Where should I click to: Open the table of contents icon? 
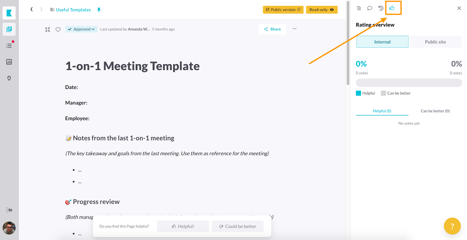359,8
